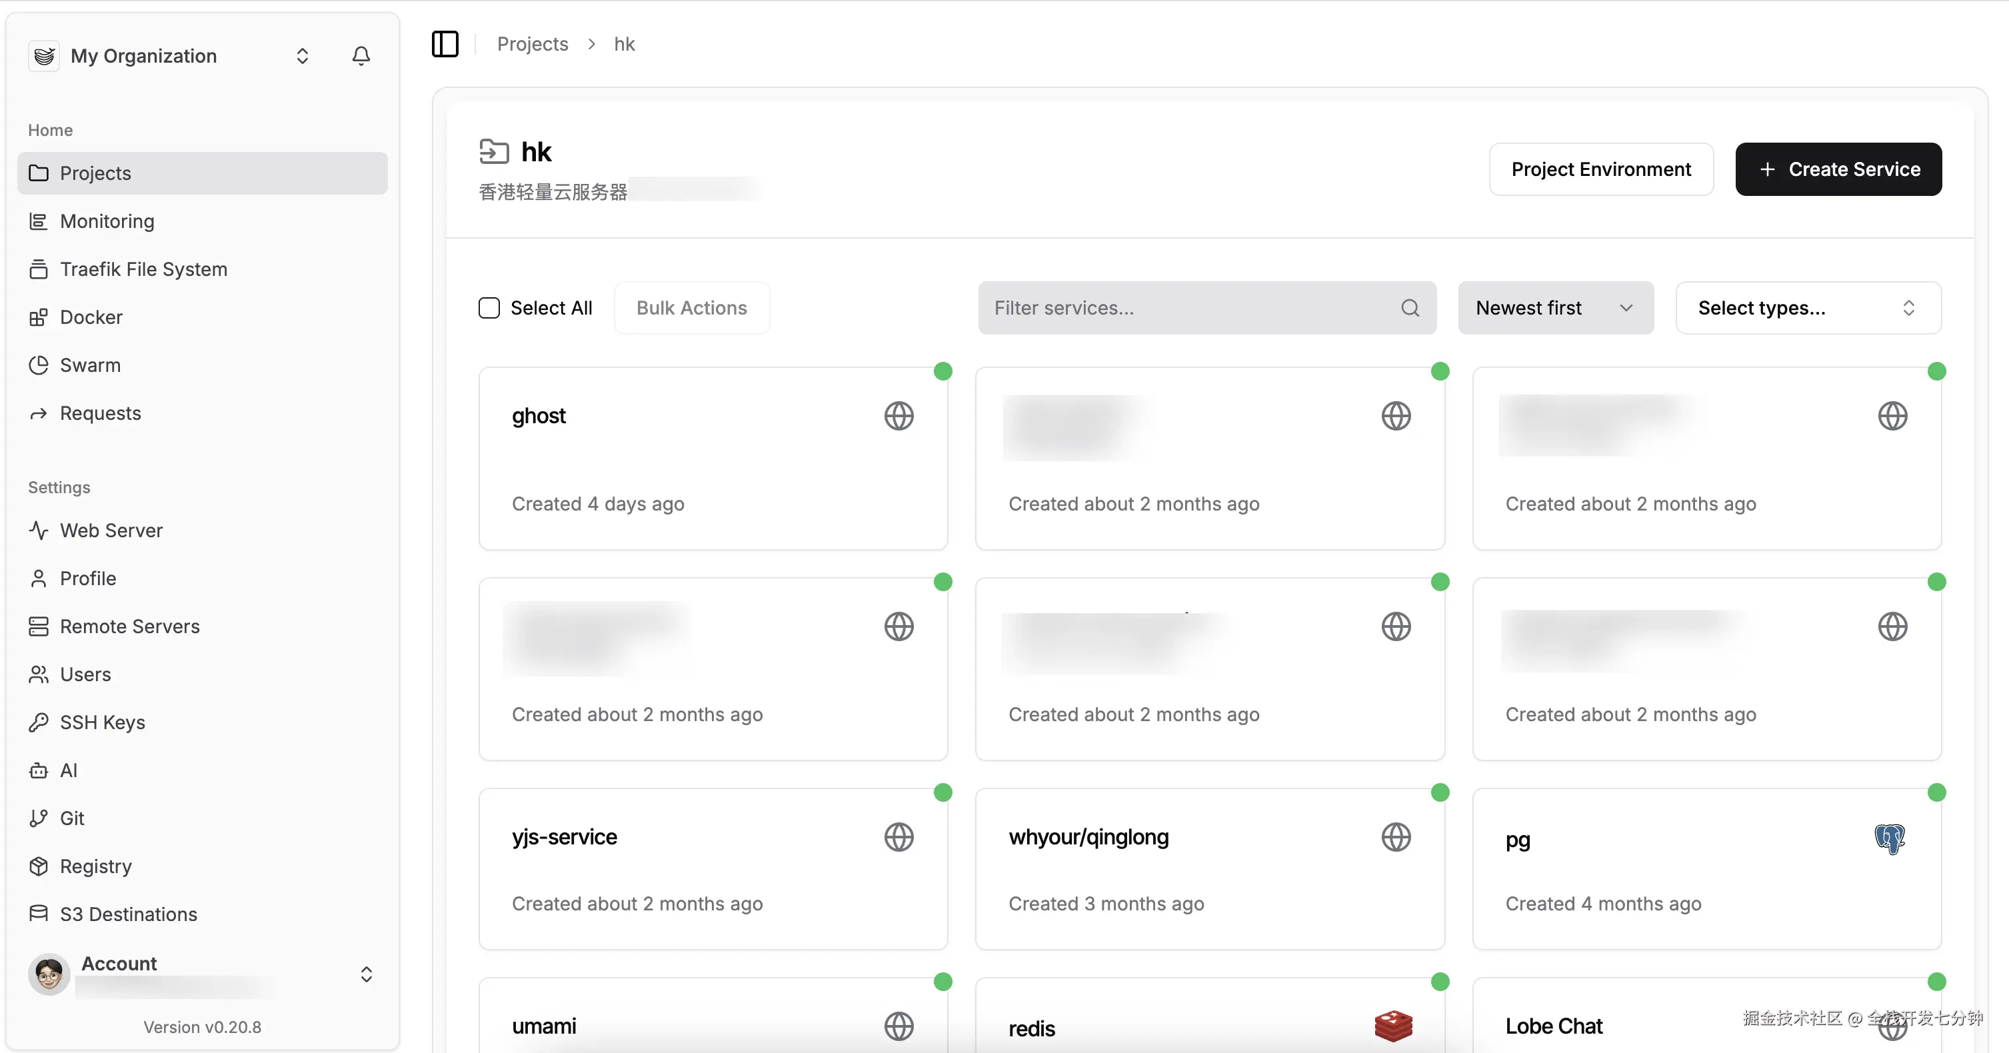This screenshot has width=2009, height=1053.
Task: Click the hk project folder icon
Action: pos(494,151)
